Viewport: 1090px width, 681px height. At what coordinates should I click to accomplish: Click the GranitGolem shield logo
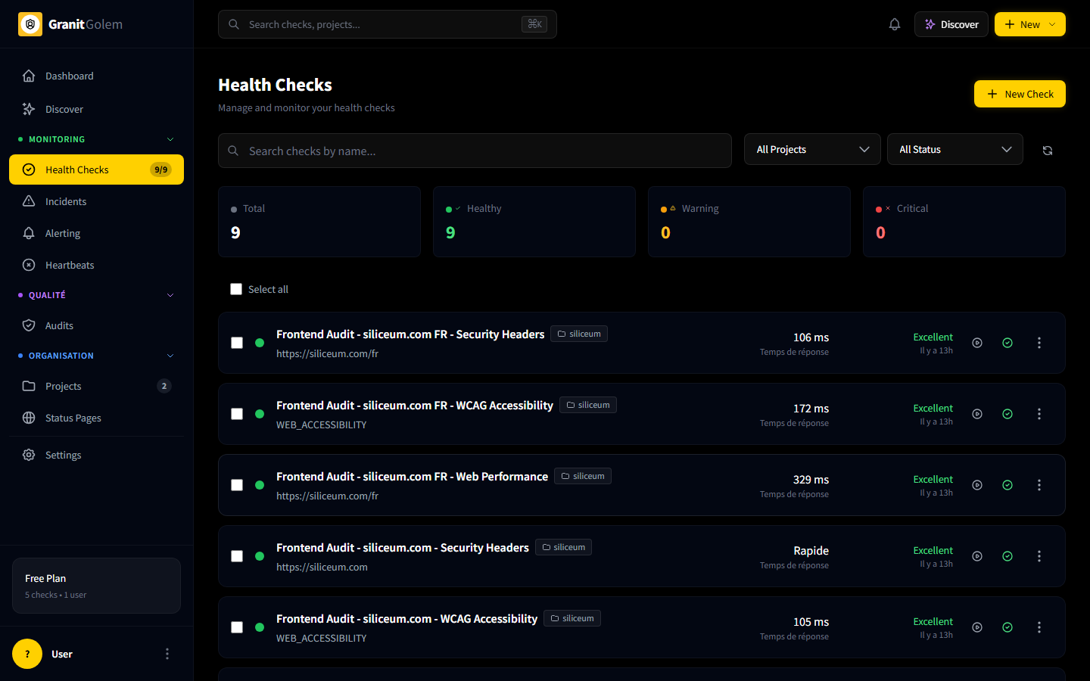30,24
